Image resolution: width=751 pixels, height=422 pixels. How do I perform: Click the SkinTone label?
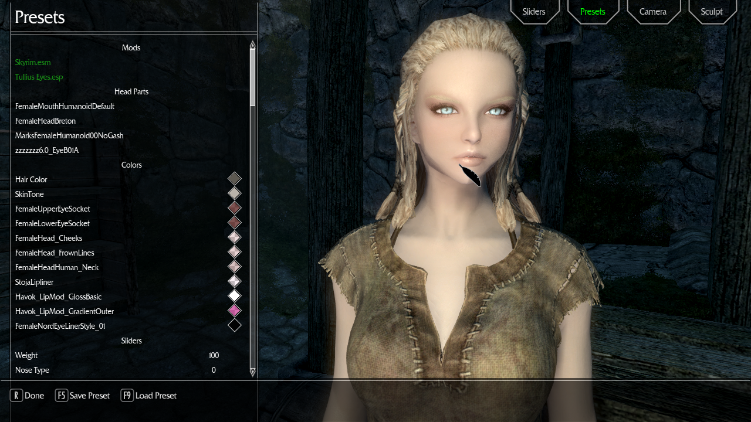pos(29,194)
